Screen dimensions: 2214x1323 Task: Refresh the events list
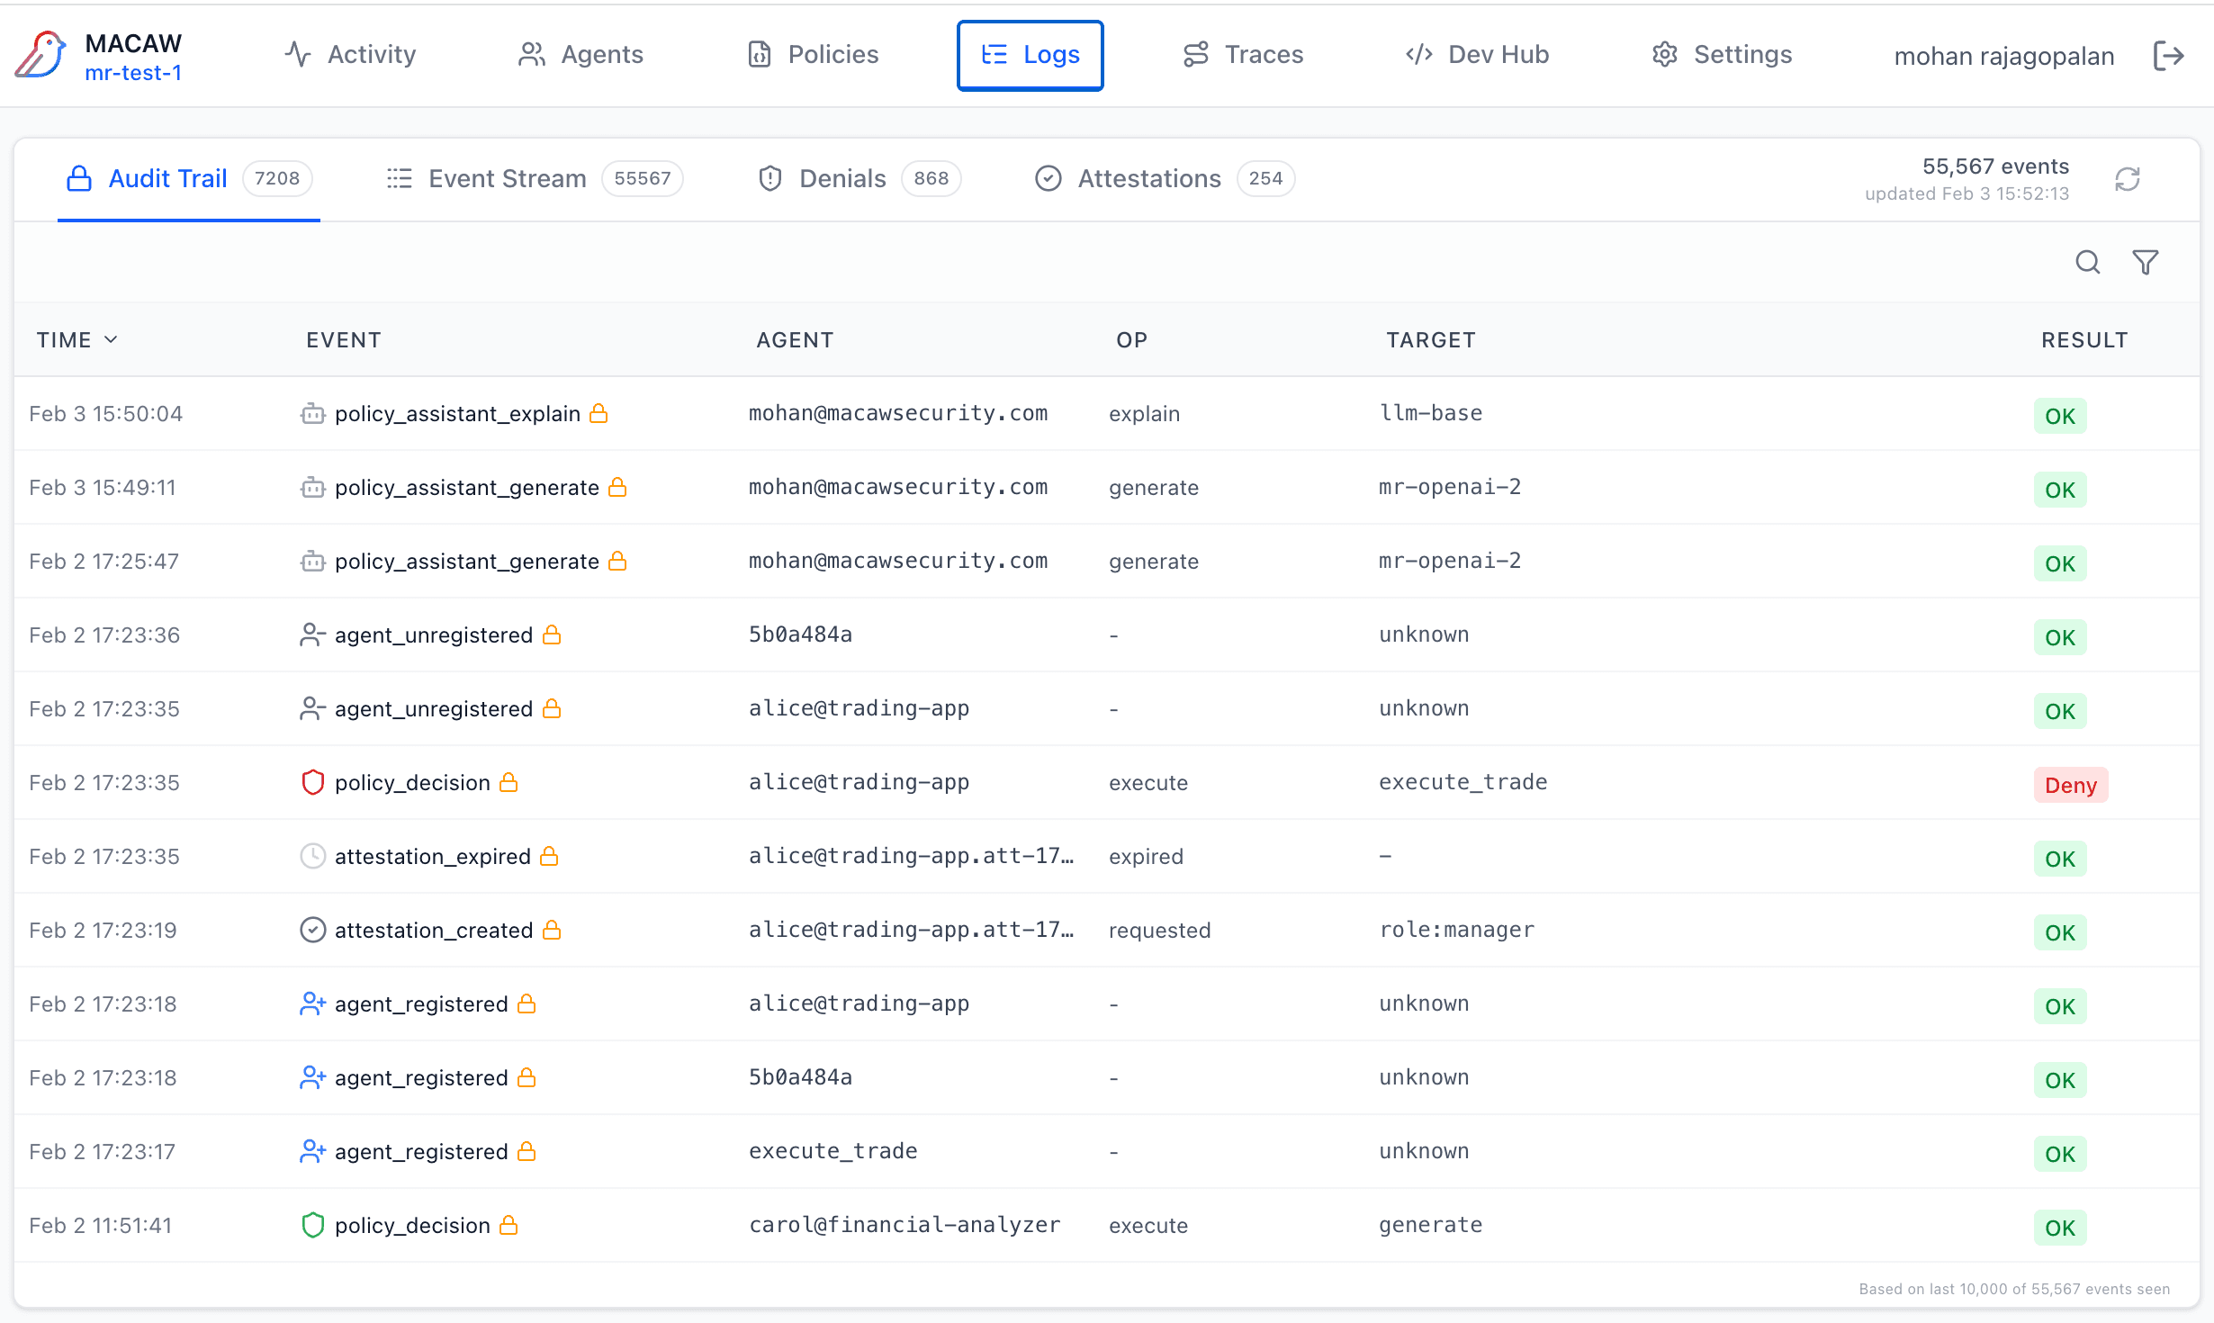click(x=2128, y=180)
